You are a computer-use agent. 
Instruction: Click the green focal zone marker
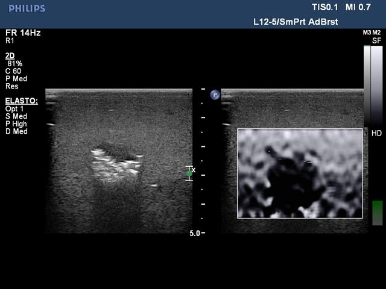(189, 173)
